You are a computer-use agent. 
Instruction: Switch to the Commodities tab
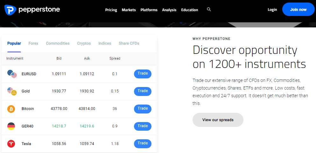[x=58, y=43]
